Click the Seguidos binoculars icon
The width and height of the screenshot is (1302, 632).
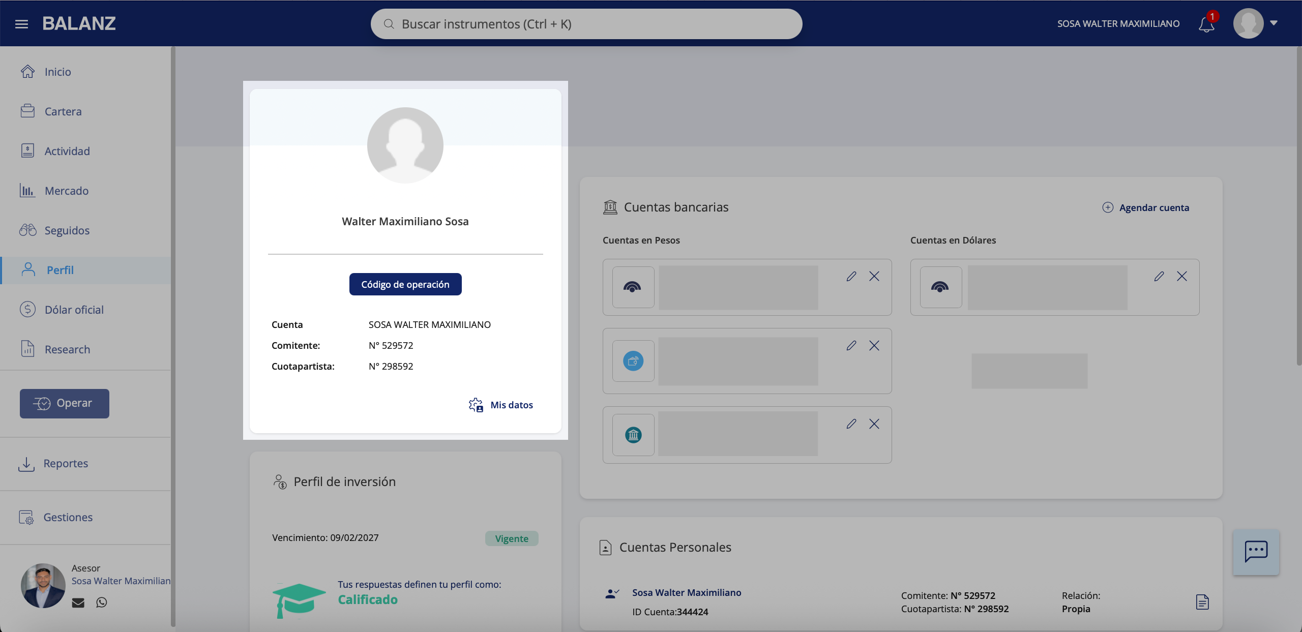pos(28,230)
